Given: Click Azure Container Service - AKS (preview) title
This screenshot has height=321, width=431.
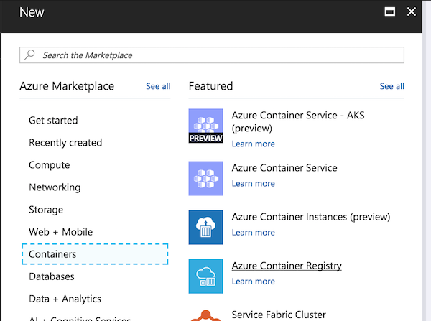Looking at the screenshot, I should tap(298, 121).
